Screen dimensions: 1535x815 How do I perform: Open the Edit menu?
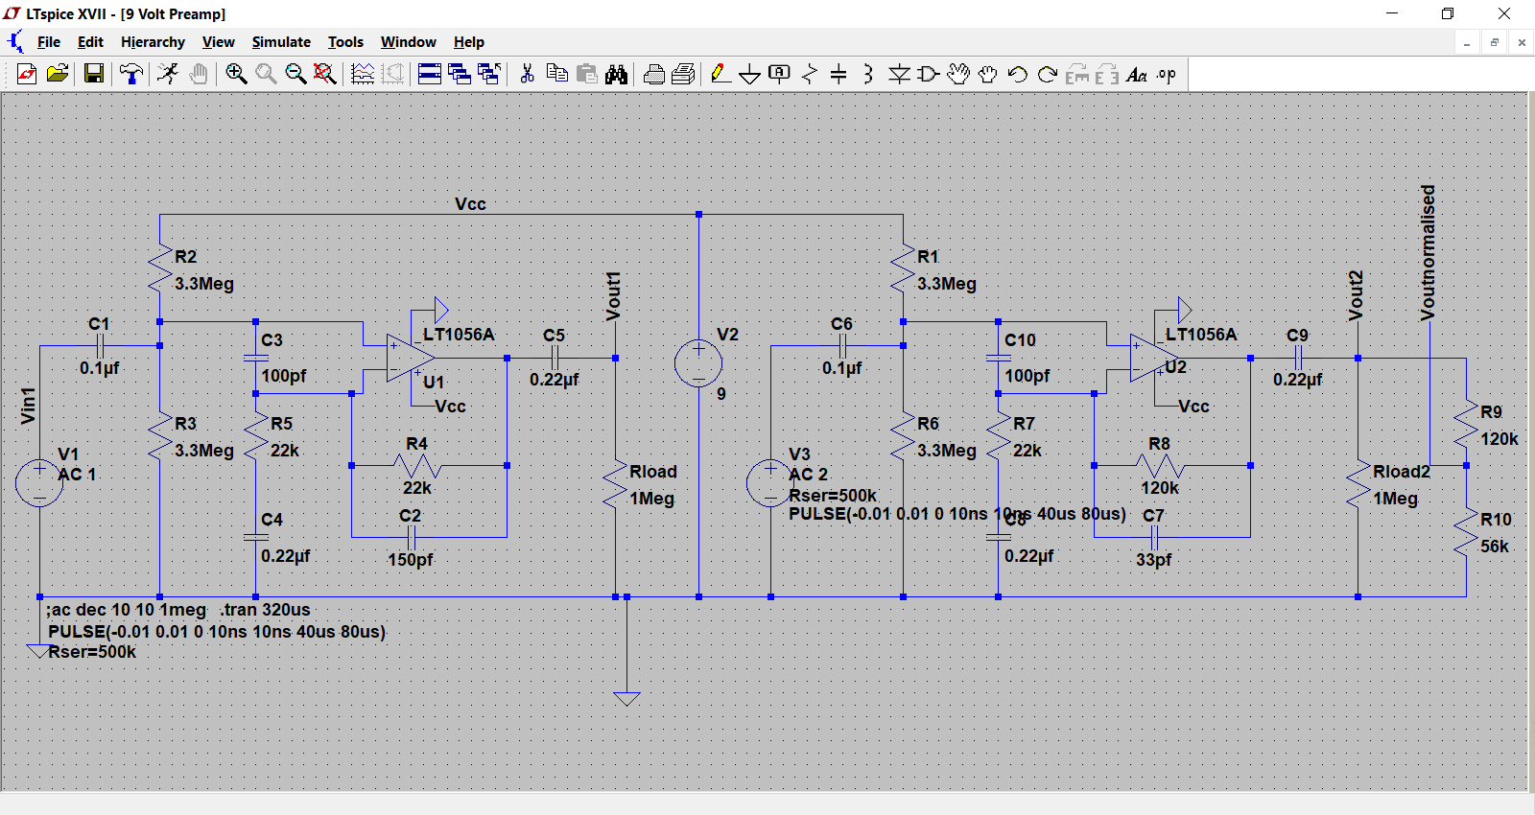(x=90, y=42)
